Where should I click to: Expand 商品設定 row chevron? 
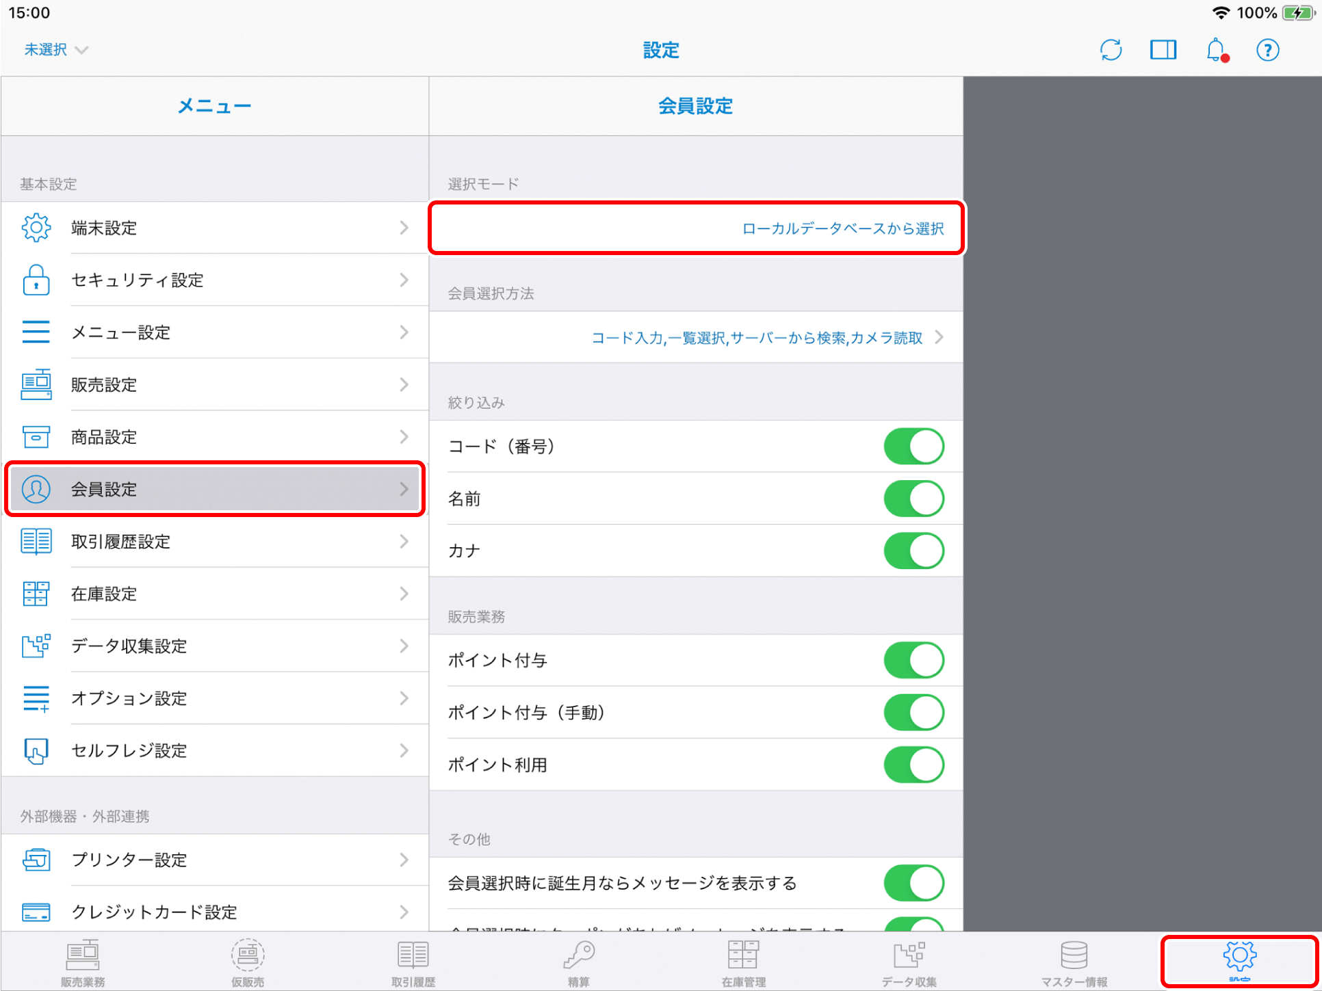coord(404,437)
